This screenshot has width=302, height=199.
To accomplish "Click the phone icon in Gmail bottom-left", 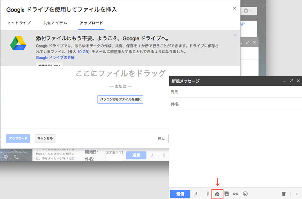I will pos(16,157).
